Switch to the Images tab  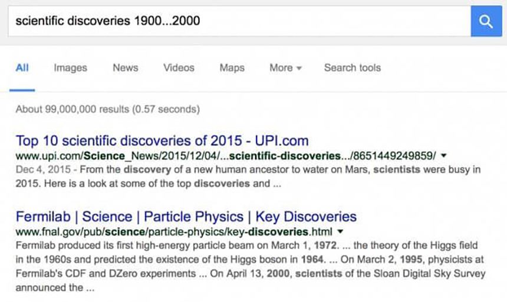[70, 68]
